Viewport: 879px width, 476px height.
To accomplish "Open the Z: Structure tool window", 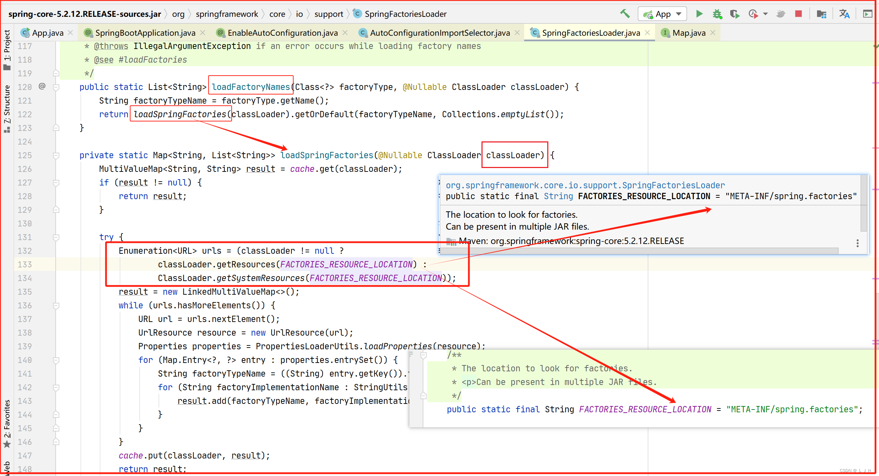I will [x=7, y=108].
